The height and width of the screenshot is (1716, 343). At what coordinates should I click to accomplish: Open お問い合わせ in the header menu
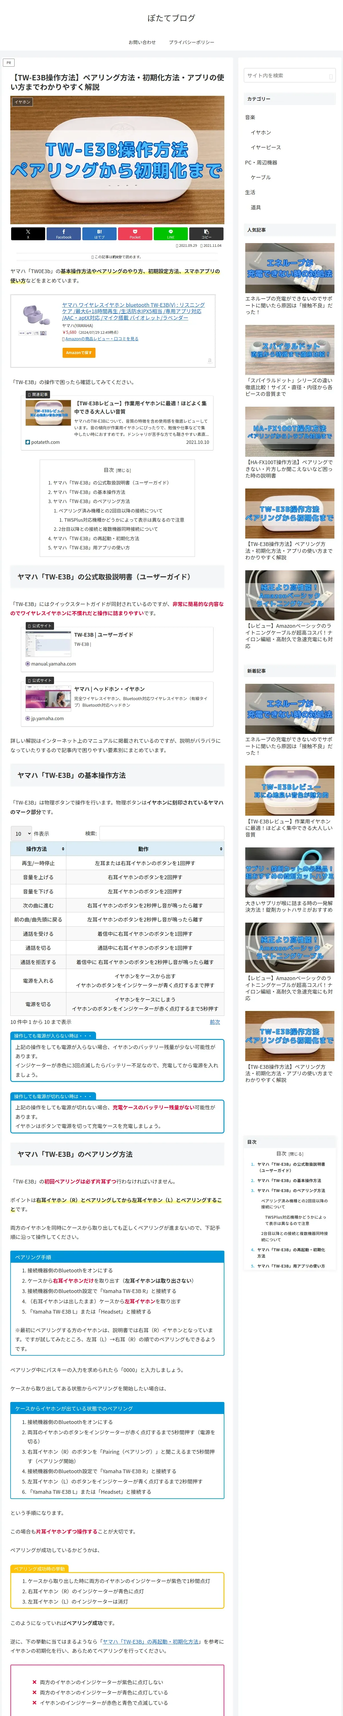pos(142,42)
